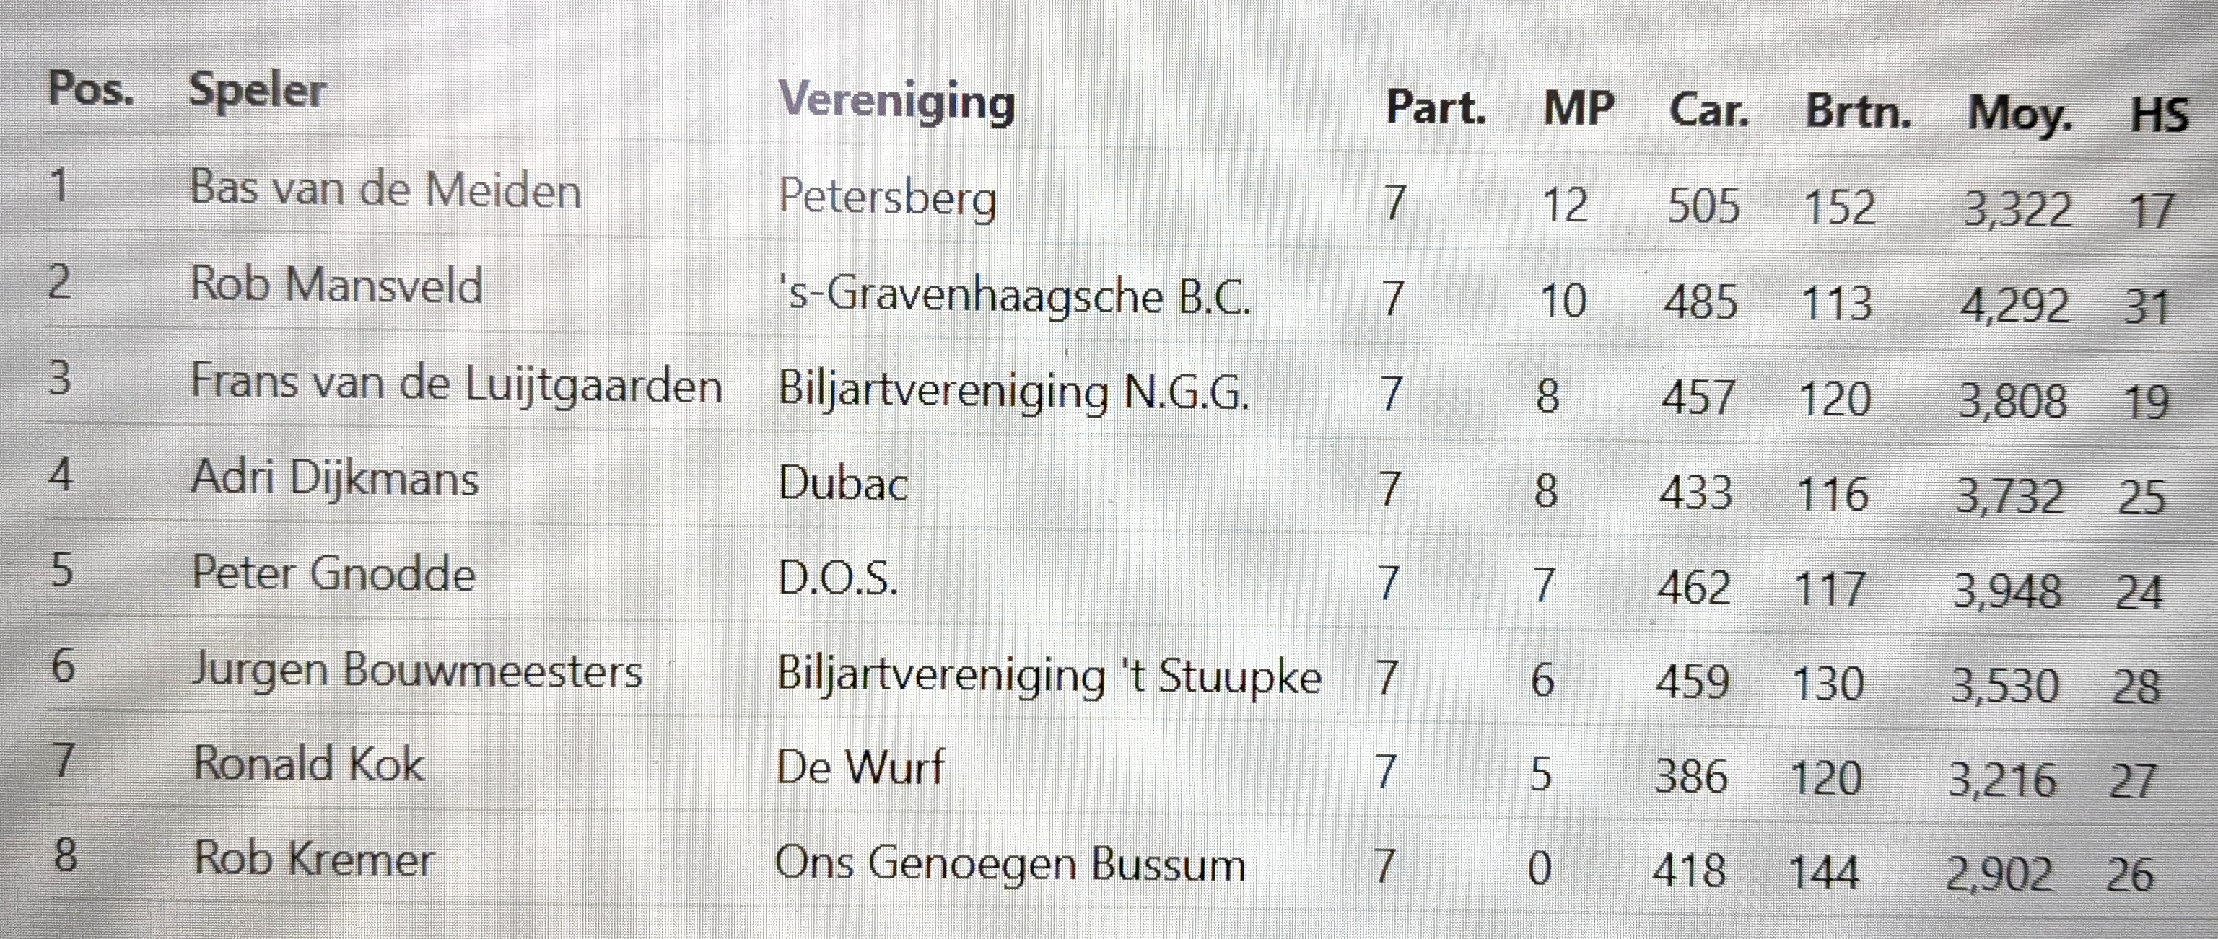This screenshot has width=2218, height=939.
Task: Select the club Ons Genoegen Bussum
Action: pos(1009,863)
